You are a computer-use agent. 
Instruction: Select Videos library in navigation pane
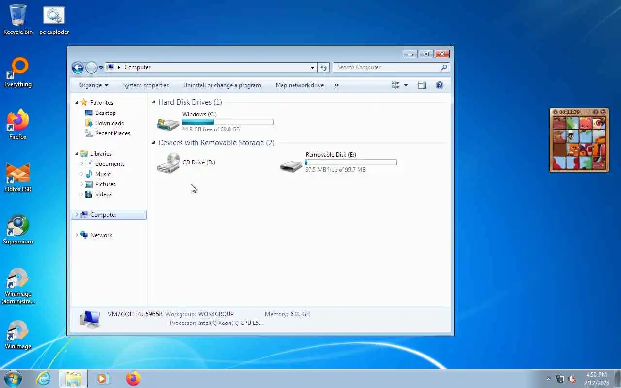[x=103, y=194]
